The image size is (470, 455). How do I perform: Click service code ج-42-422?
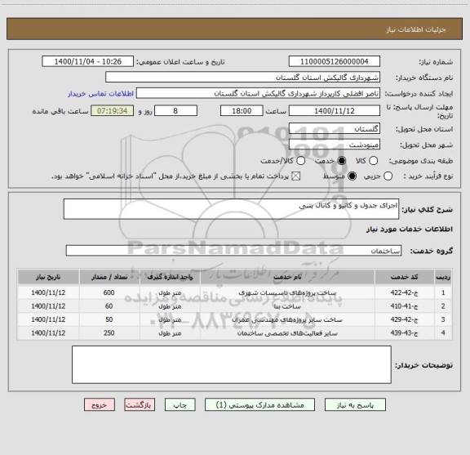(x=404, y=292)
